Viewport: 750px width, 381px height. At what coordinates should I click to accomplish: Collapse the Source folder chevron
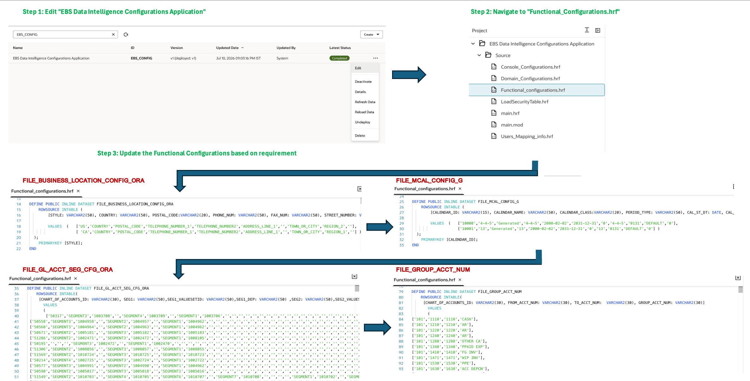[479, 55]
